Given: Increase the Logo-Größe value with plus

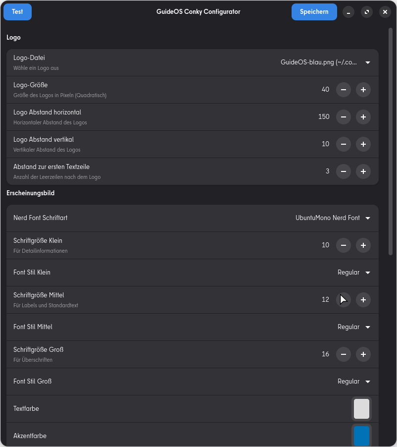Looking at the screenshot, I should (363, 90).
